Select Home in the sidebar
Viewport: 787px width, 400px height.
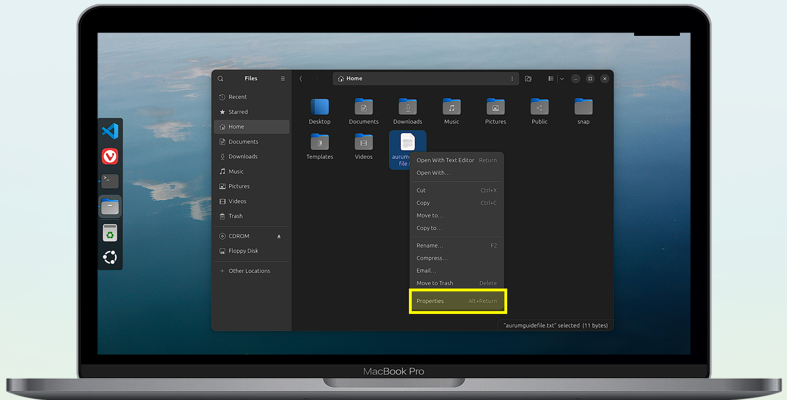tap(251, 127)
